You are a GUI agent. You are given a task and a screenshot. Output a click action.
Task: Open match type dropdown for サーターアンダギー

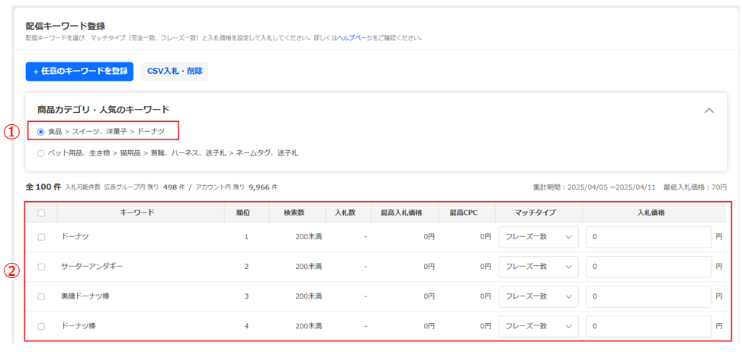(x=538, y=267)
